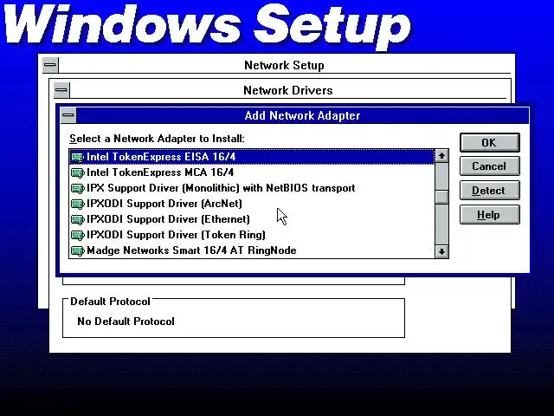Click the list scrollbar up arrow

pos(441,156)
